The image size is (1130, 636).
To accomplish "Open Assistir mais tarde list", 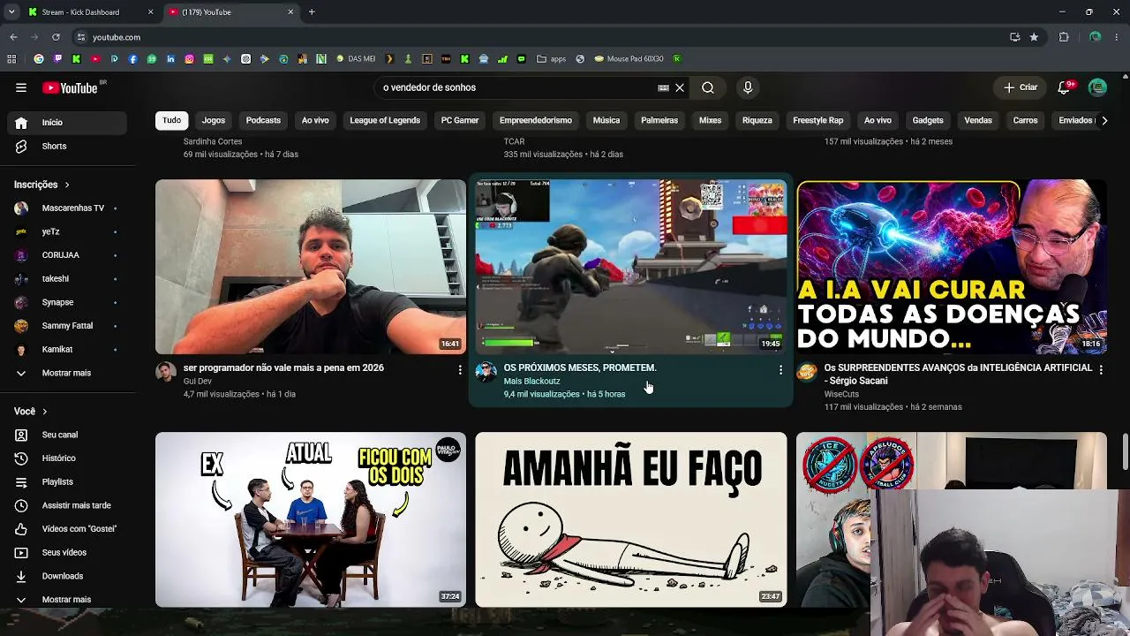I will pos(67,505).
